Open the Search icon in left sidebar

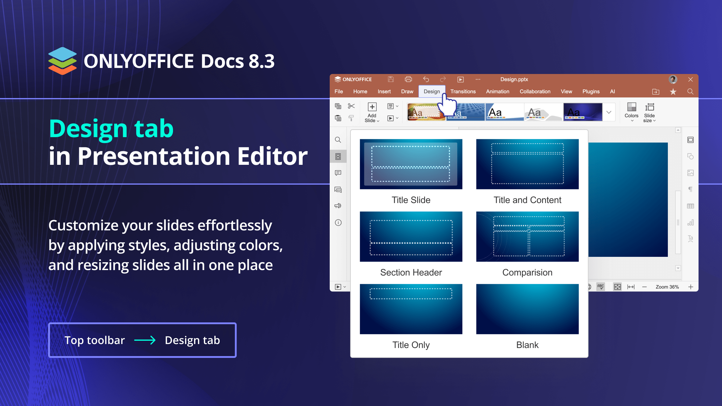pos(338,140)
